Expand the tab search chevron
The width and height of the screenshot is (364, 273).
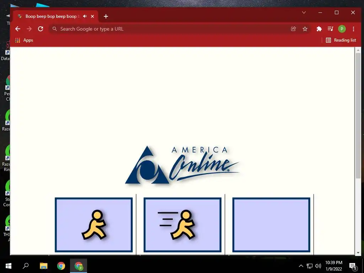click(x=304, y=12)
